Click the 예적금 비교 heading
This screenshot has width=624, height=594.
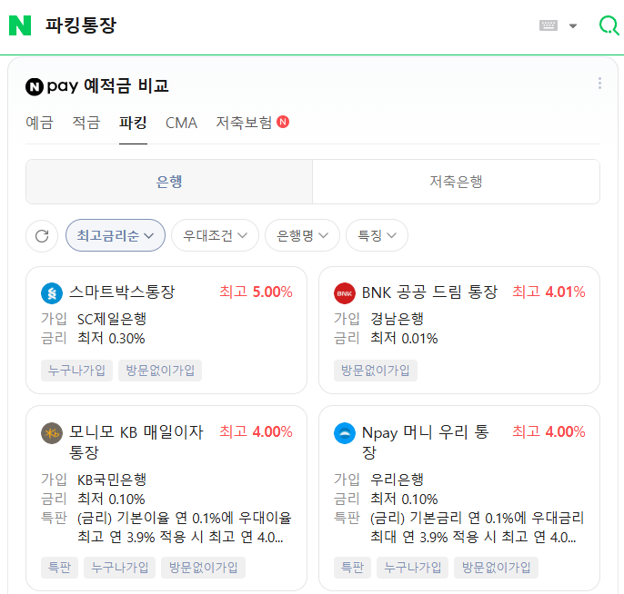[126, 85]
